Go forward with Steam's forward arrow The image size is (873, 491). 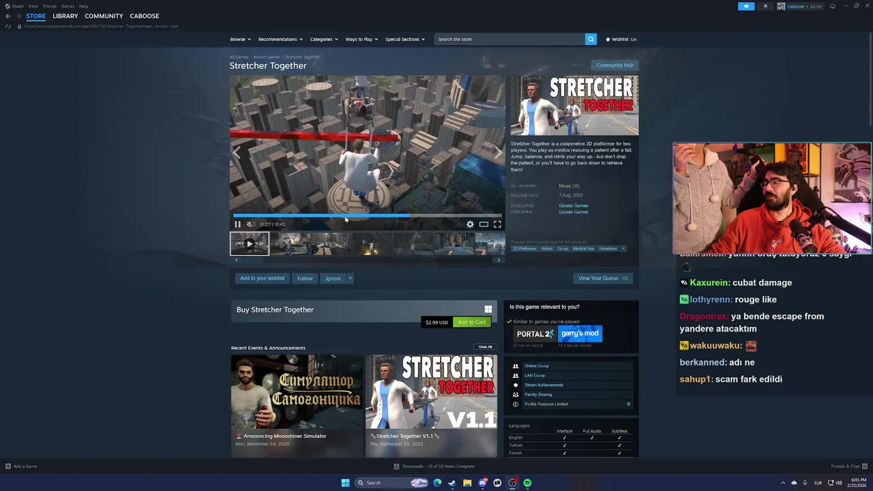(x=18, y=16)
